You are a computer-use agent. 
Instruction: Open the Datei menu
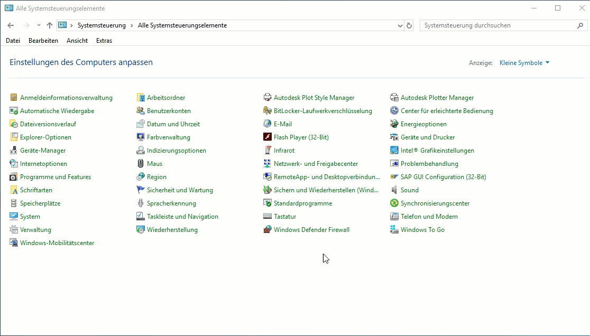pyautogui.click(x=13, y=41)
